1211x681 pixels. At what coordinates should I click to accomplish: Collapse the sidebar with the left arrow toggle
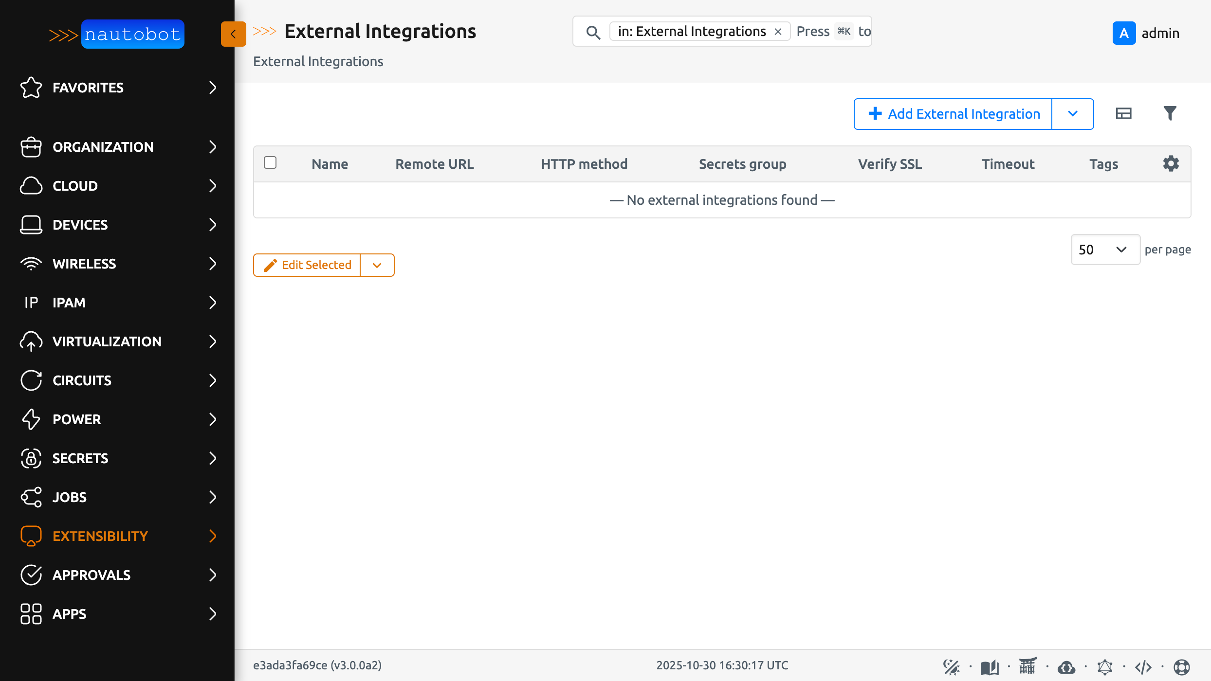tap(233, 34)
